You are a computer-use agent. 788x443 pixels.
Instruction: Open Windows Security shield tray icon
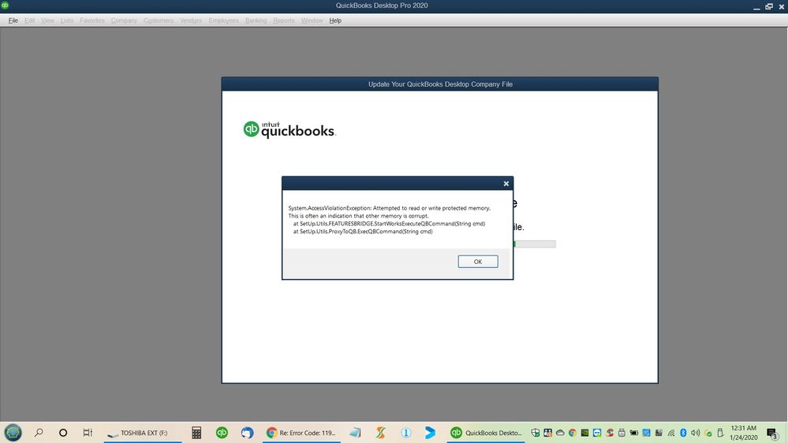[x=536, y=433]
